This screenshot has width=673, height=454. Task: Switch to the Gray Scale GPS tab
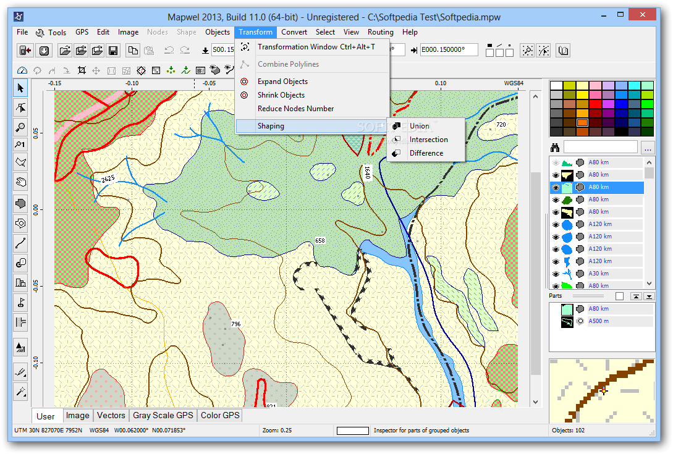[x=163, y=415]
